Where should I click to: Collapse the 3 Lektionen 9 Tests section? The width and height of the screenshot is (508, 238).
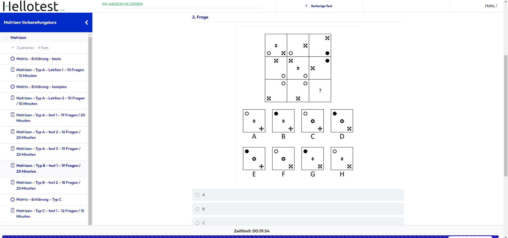[x=13, y=48]
